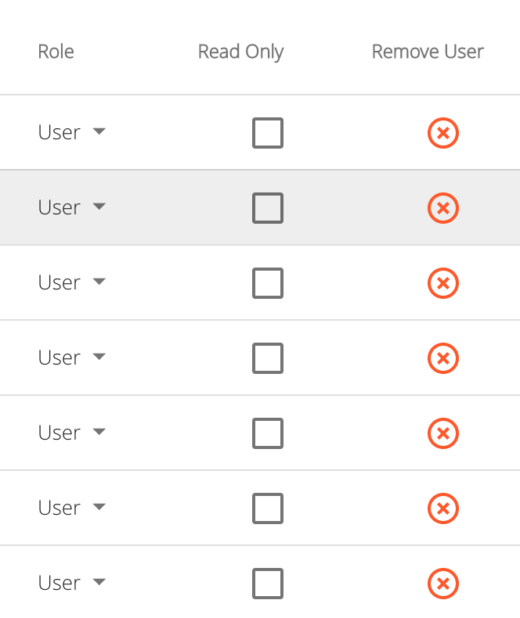Enable Read Only in the sixth row
The height and width of the screenshot is (618, 520).
(268, 508)
